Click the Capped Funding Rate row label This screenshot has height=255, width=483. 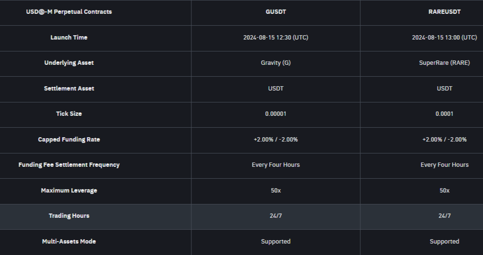pyautogui.click(x=69, y=140)
